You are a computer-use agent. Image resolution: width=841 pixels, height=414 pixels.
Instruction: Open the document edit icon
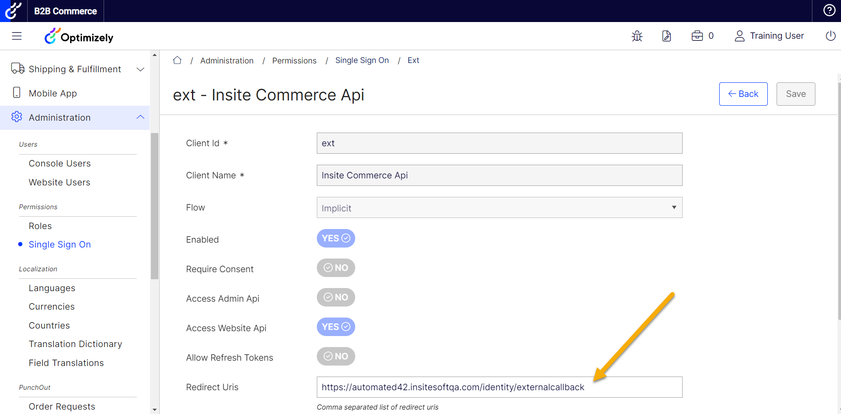pos(666,36)
